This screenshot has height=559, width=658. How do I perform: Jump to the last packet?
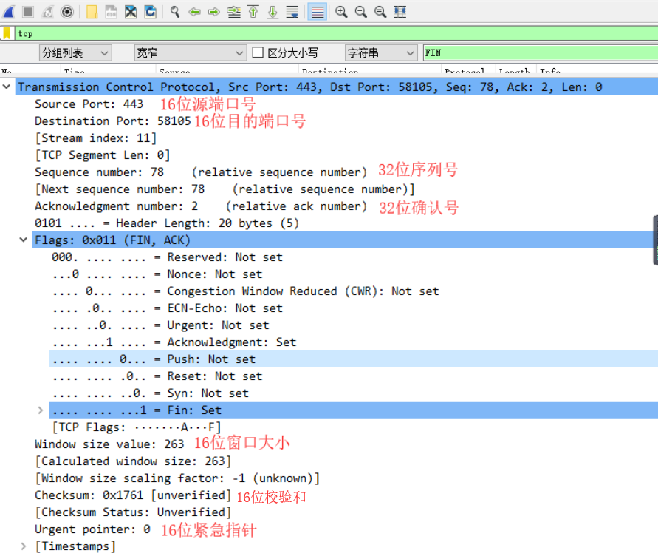tap(273, 12)
